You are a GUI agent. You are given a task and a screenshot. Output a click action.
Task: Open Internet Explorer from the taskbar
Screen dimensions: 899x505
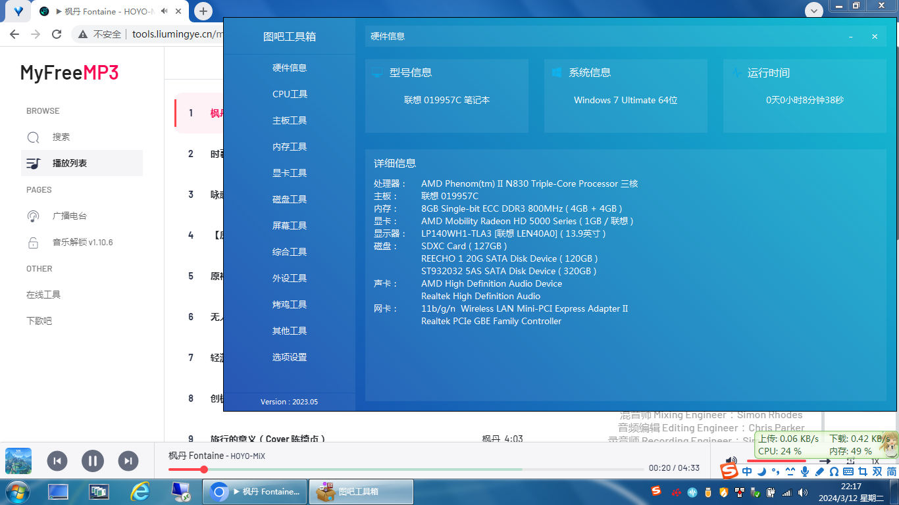click(140, 491)
